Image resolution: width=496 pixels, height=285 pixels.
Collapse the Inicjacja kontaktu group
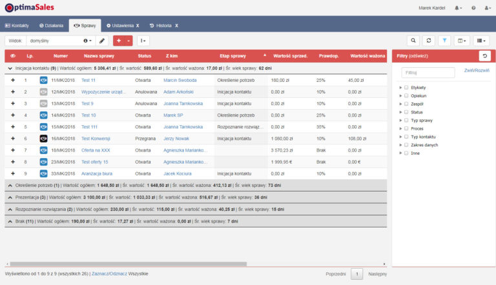click(10, 68)
